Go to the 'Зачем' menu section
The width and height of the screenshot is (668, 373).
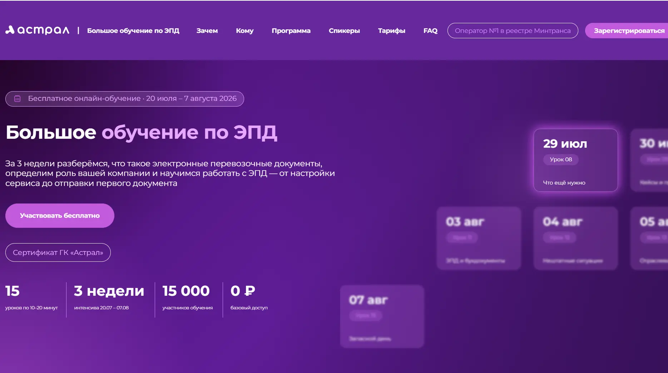click(x=207, y=31)
